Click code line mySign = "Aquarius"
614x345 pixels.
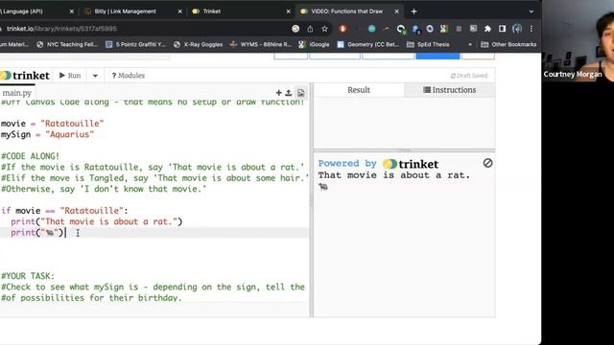[x=47, y=134]
